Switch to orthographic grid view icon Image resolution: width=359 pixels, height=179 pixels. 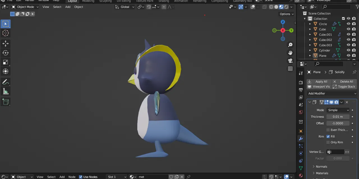click(x=290, y=69)
